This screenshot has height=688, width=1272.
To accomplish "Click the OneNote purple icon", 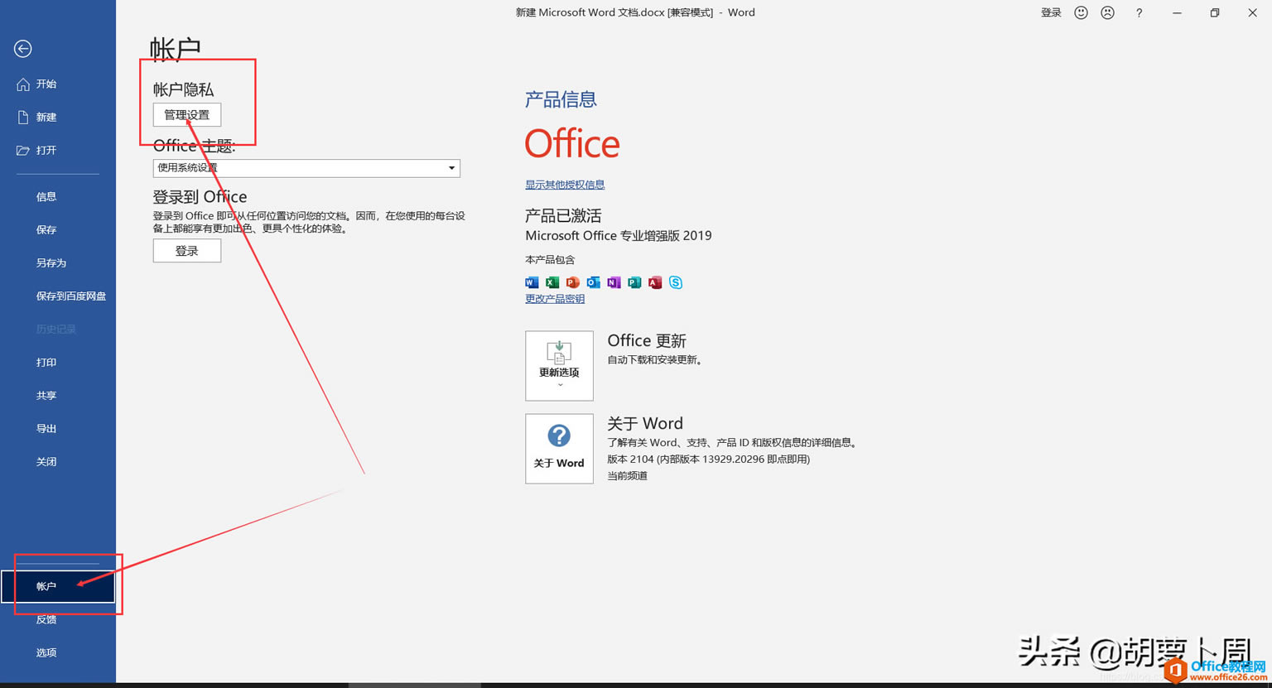I will click(x=614, y=282).
